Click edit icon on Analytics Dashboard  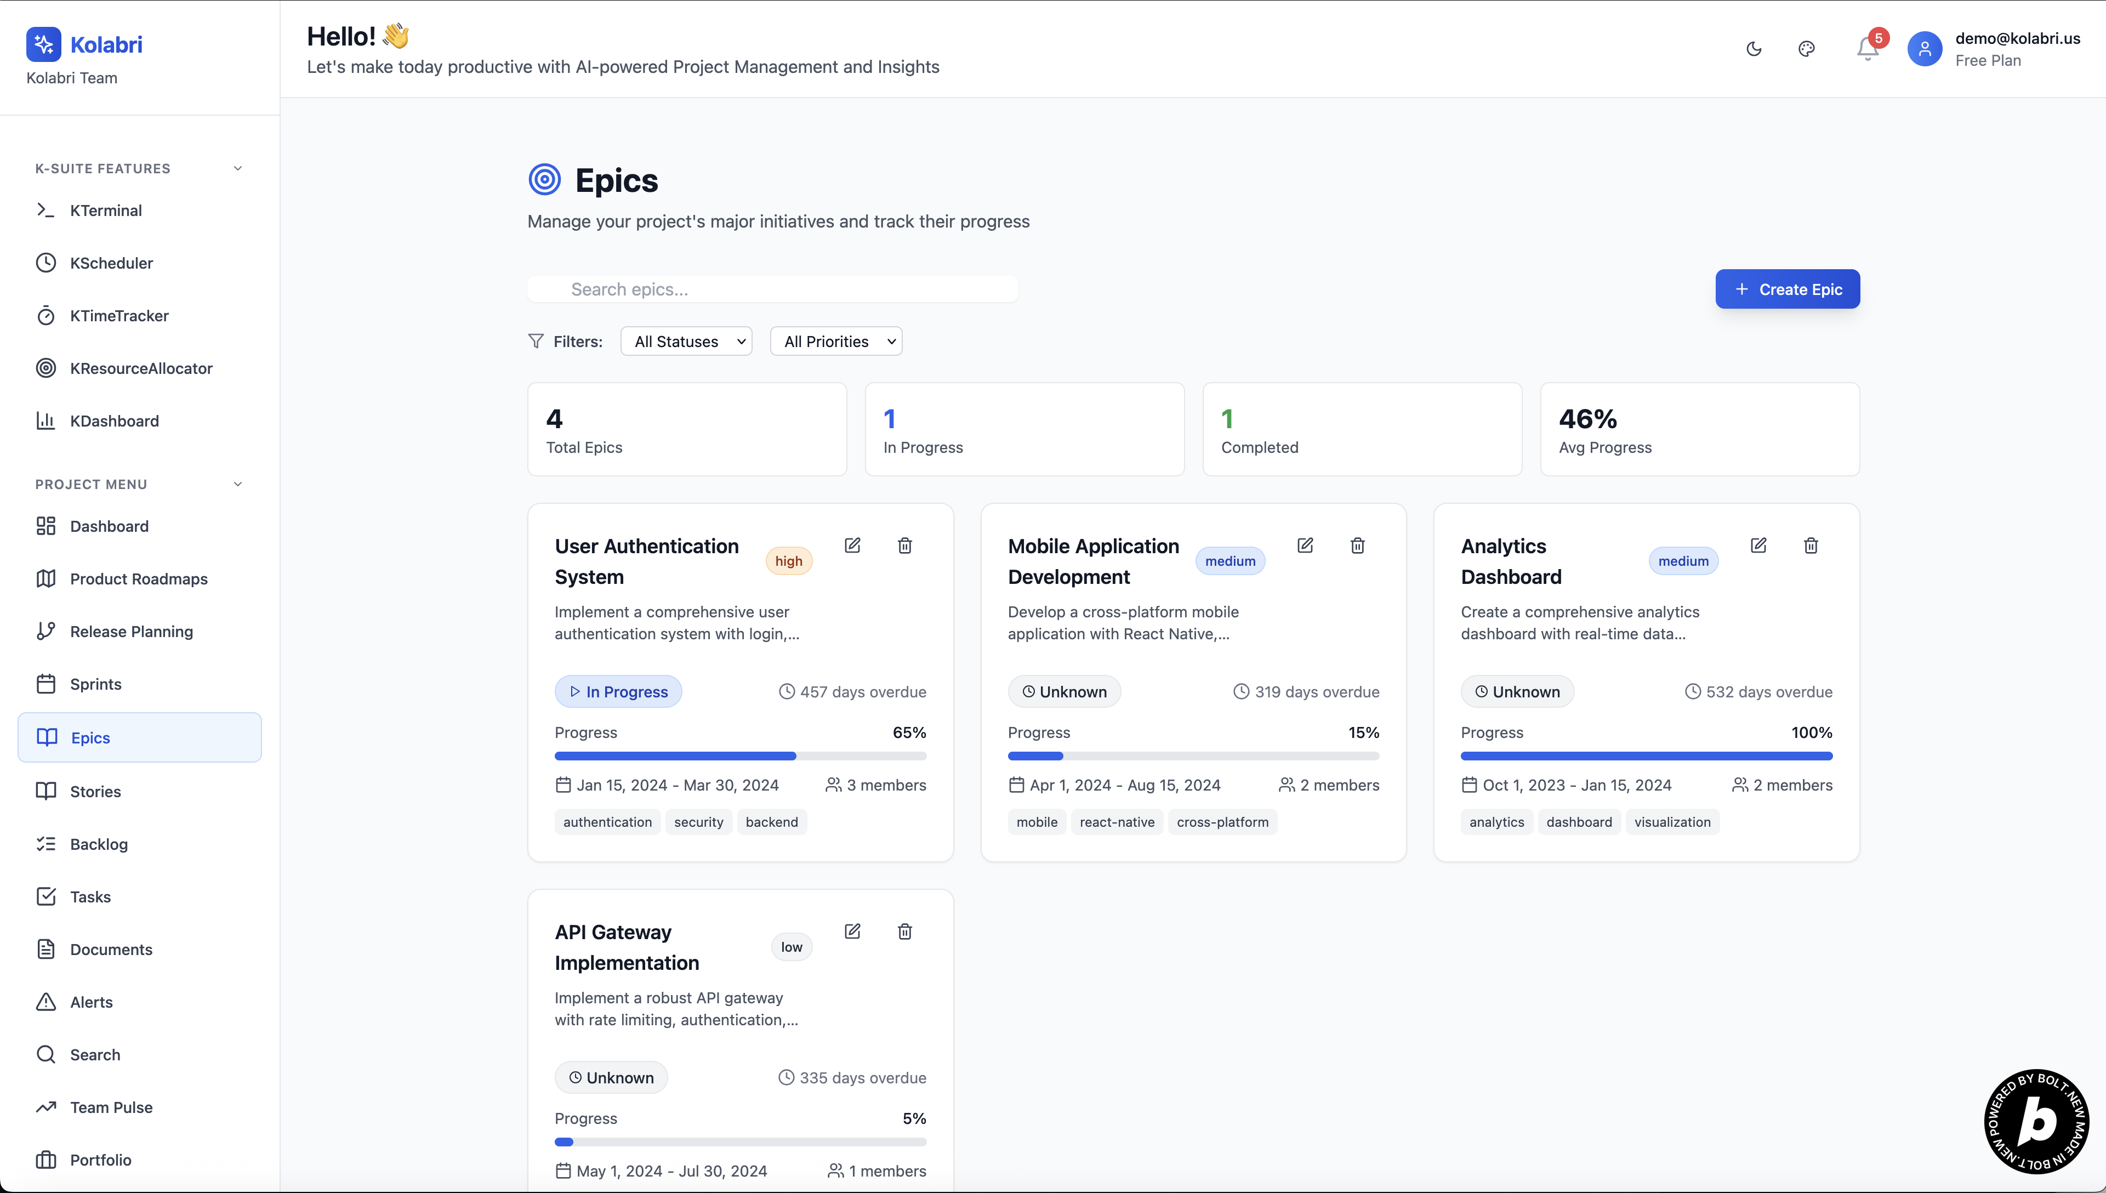pos(1758,546)
